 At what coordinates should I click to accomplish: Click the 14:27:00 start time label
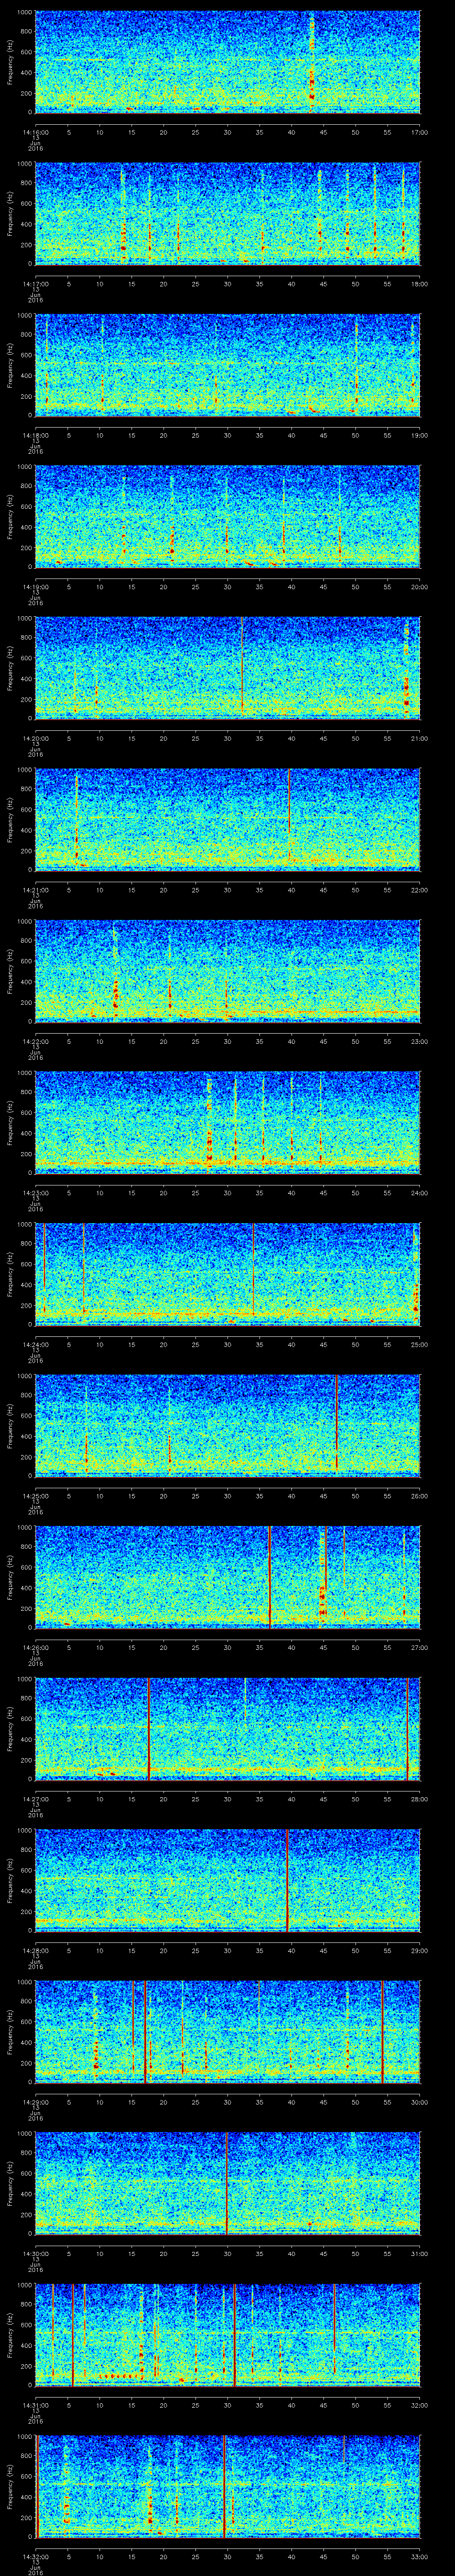pos(35,1799)
